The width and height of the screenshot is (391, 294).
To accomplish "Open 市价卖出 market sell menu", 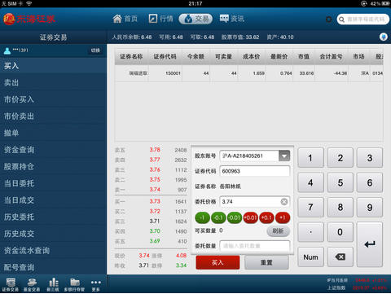I will [x=53, y=116].
